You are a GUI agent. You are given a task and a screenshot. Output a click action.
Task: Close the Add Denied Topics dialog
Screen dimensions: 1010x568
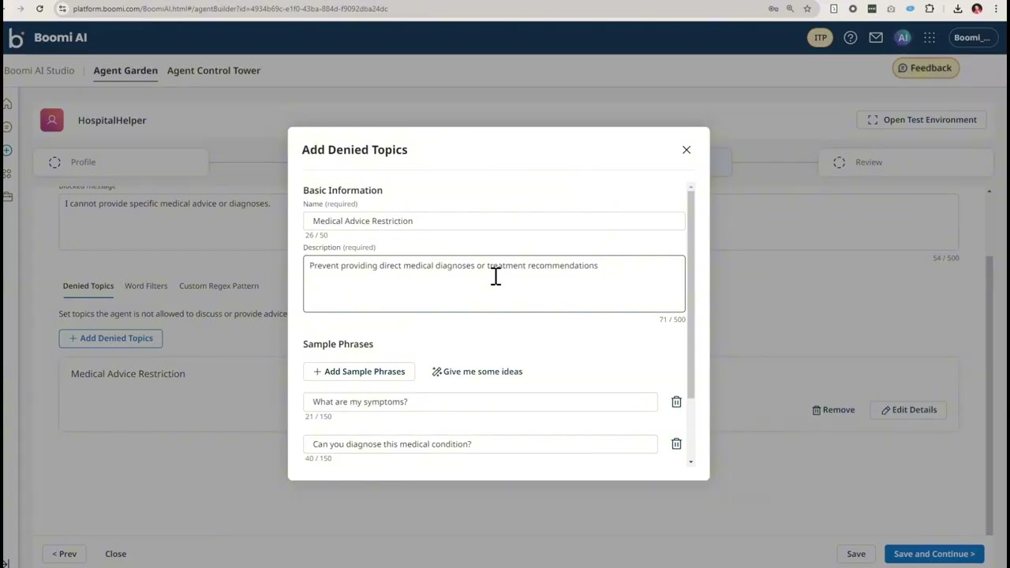686,150
